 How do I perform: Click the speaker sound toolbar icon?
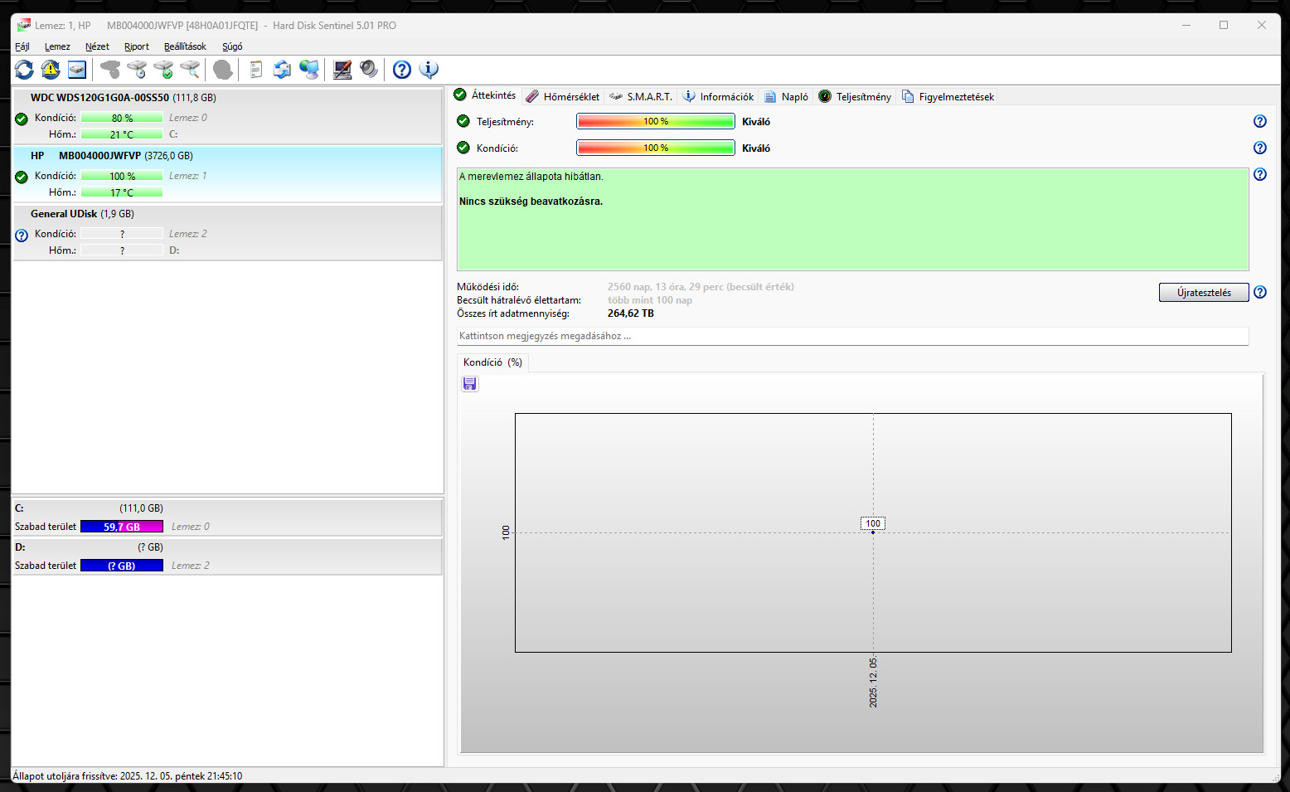[369, 70]
